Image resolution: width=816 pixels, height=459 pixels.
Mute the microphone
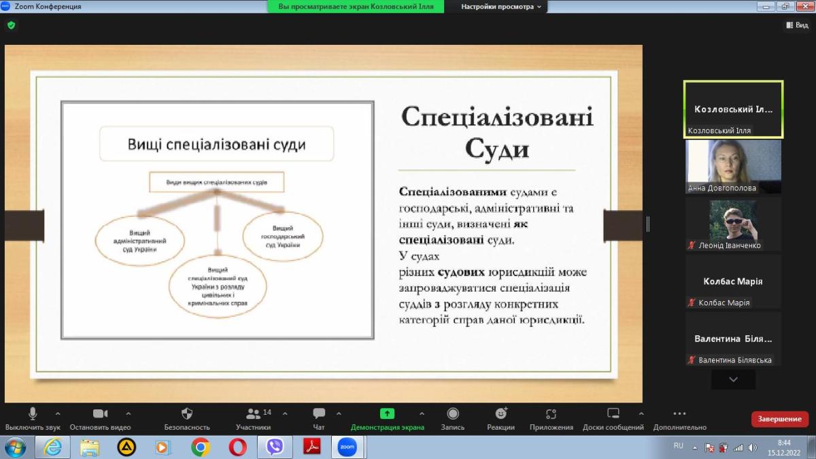33,413
